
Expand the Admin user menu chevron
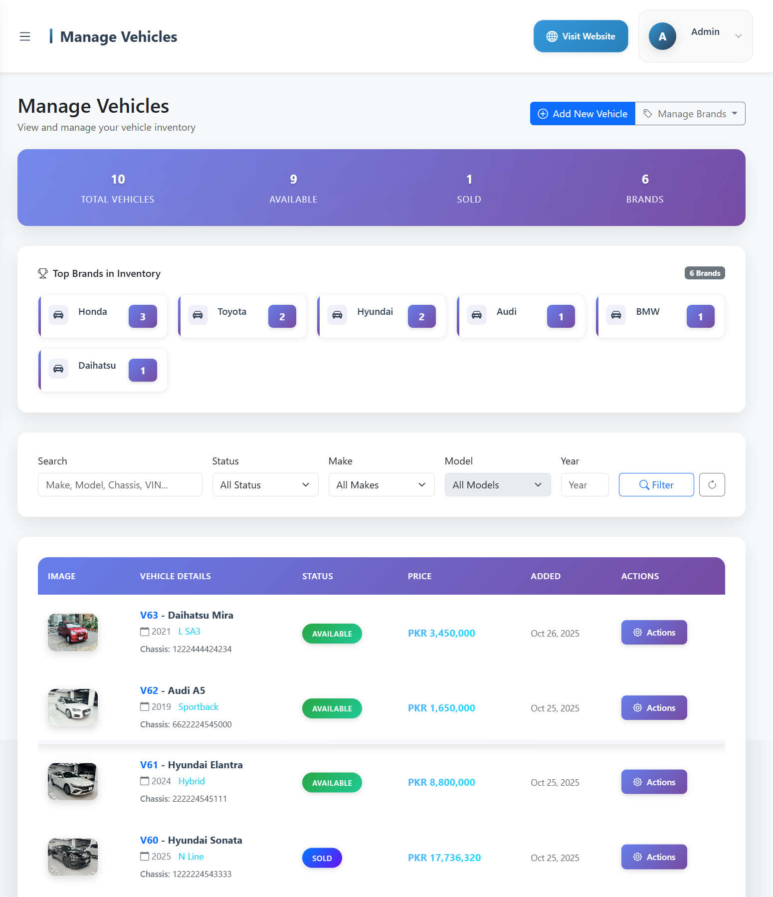click(x=739, y=36)
